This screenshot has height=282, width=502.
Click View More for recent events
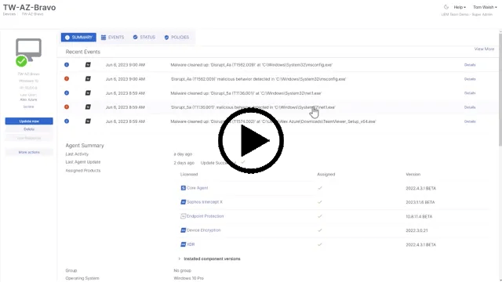pyautogui.click(x=484, y=49)
